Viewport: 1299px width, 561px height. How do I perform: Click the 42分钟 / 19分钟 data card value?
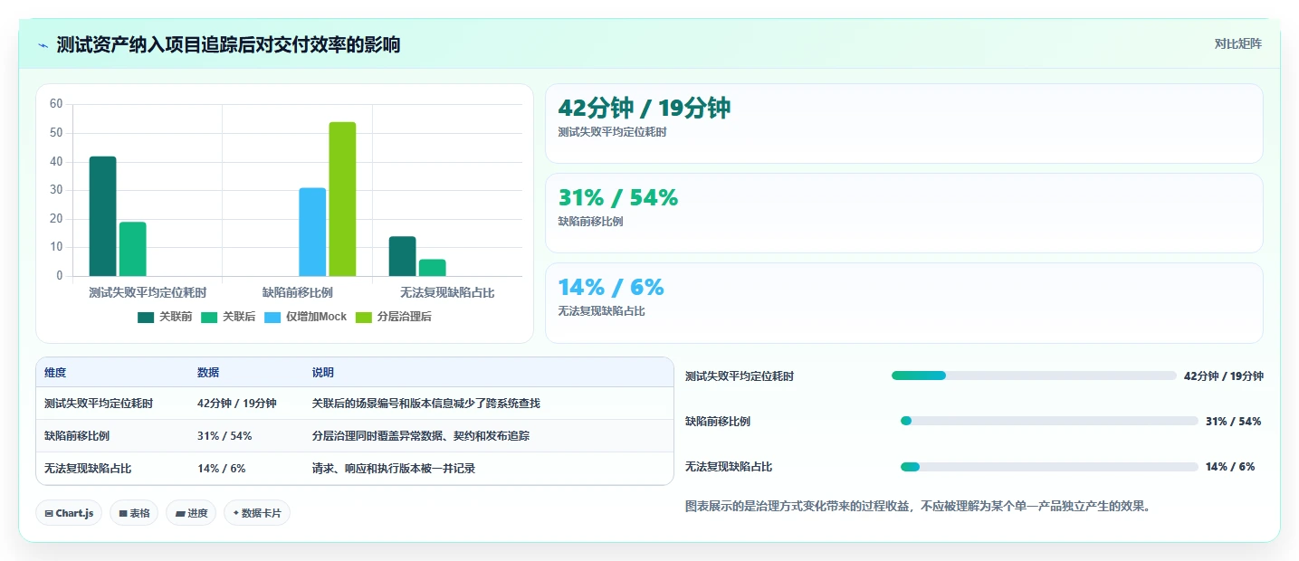coord(644,109)
